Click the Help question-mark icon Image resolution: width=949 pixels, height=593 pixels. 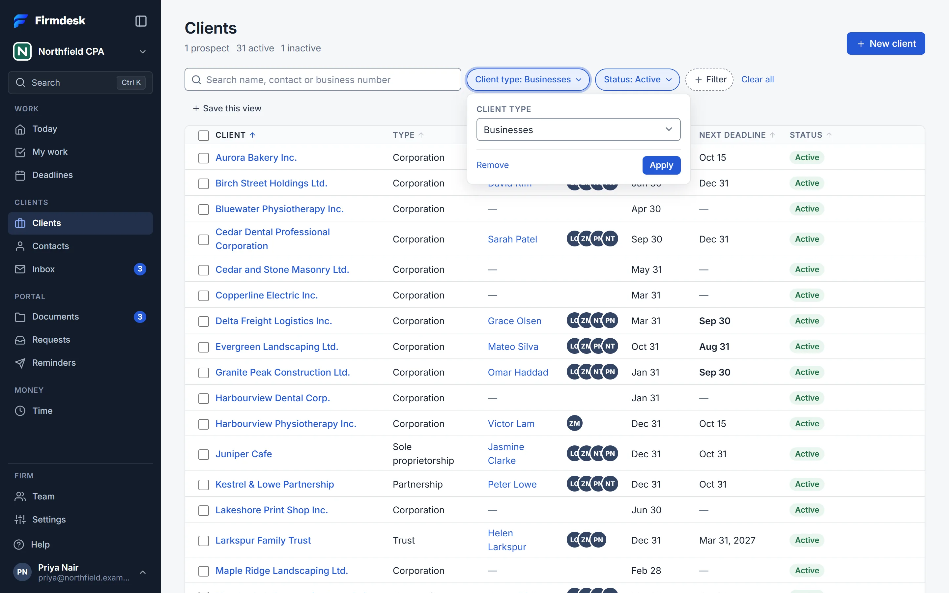[19, 544]
